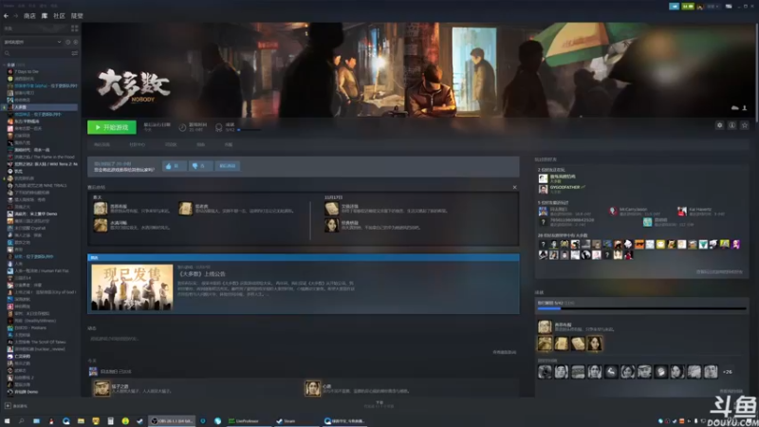Image resolution: width=759 pixels, height=427 pixels.
Task: Select Postland game entry
Action: click(30, 327)
